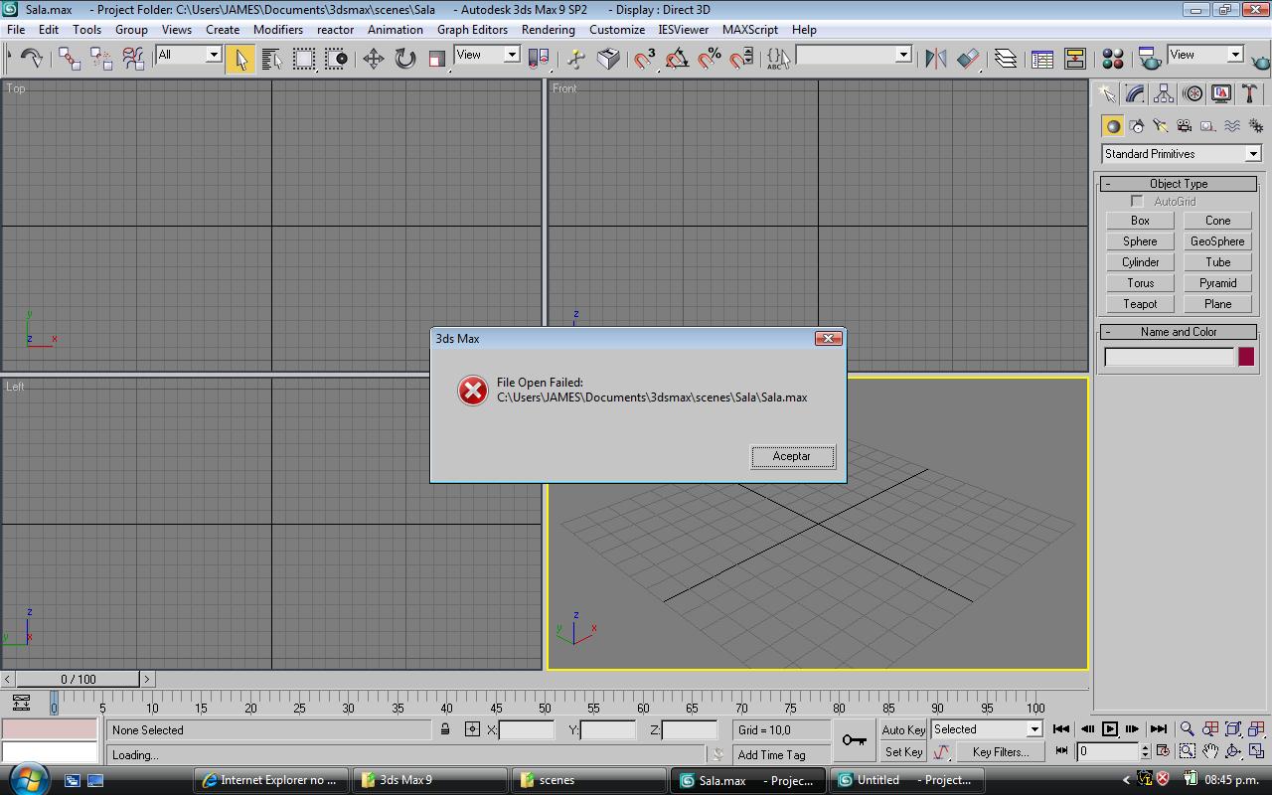Collapse the Object Type rollout
Image resolution: width=1272 pixels, height=795 pixels.
click(1179, 184)
